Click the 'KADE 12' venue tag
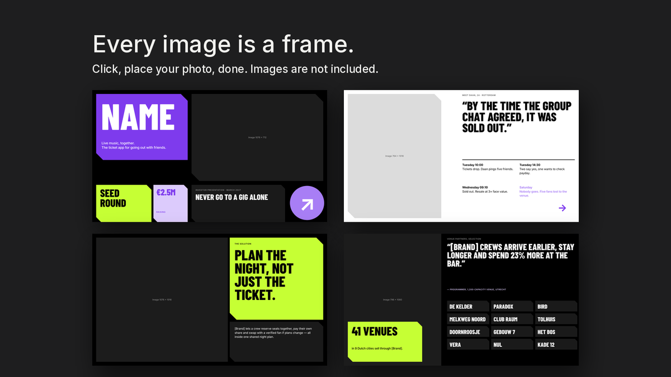671x377 pixels. click(556, 345)
